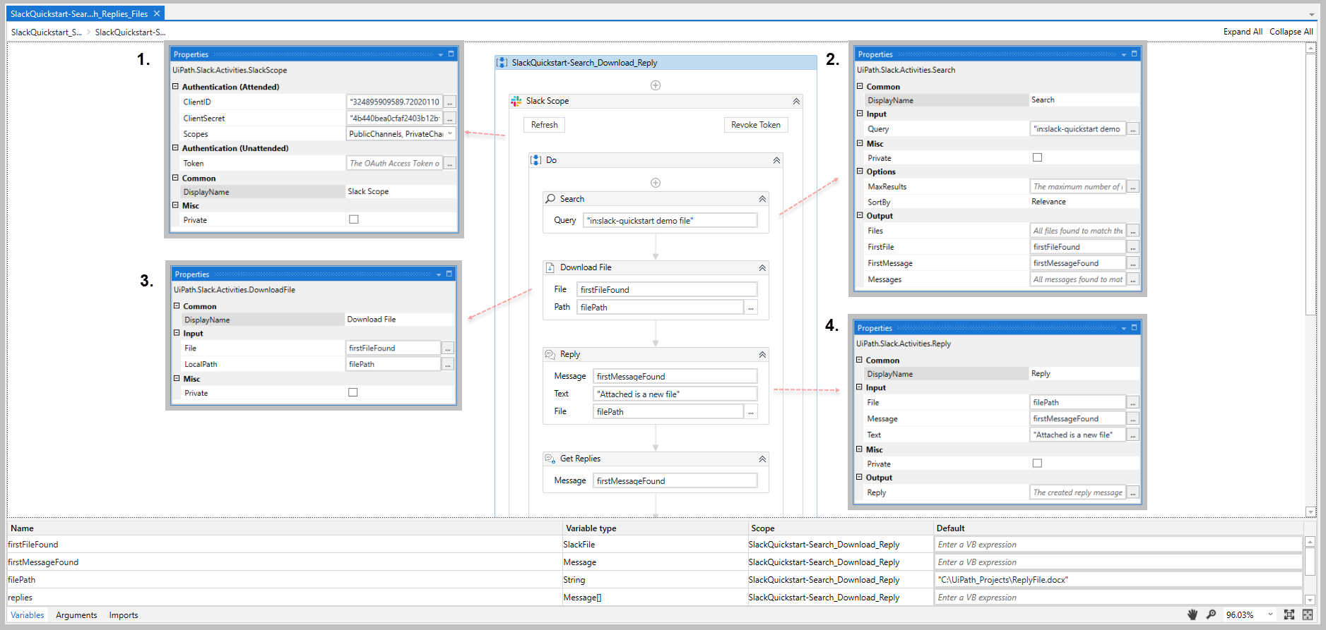Image resolution: width=1326 pixels, height=630 pixels.
Task: Click the Get Replies Message field
Action: click(x=675, y=481)
